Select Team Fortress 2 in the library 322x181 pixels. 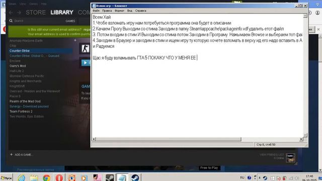[x=21, y=111]
